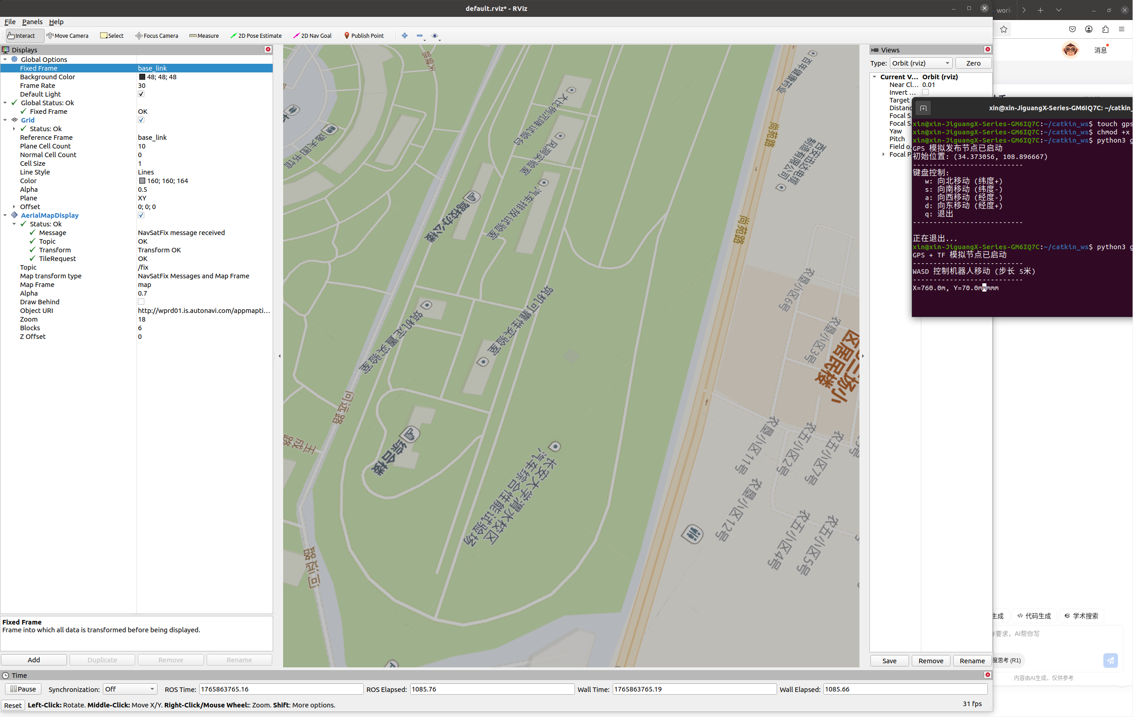The image size is (1133, 717).
Task: Open the File menu
Action: tap(10, 22)
